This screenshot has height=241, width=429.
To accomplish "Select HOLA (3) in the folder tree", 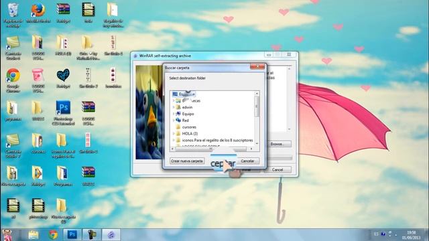I will (x=187, y=133).
